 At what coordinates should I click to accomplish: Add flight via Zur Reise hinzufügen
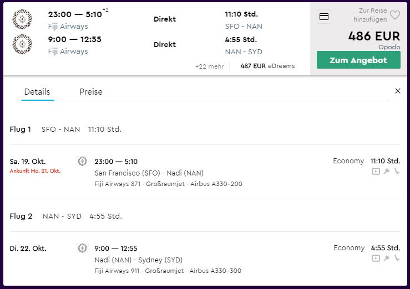(370, 15)
